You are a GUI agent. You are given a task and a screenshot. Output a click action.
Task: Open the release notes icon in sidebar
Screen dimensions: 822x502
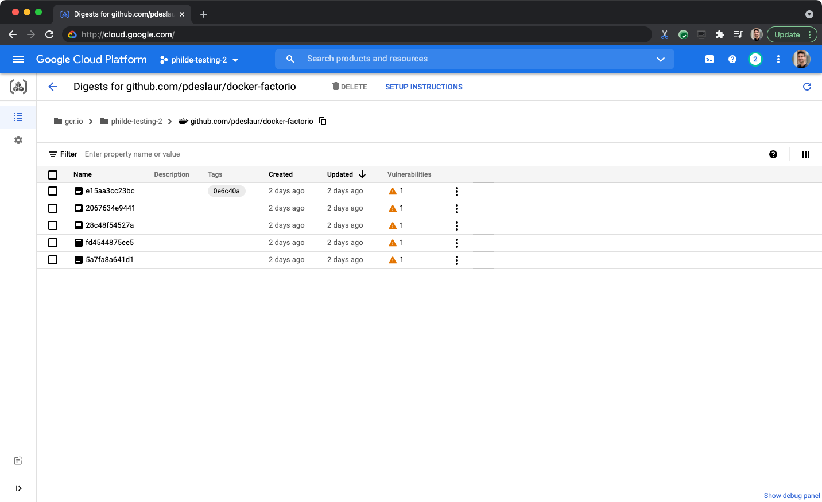pyautogui.click(x=18, y=461)
